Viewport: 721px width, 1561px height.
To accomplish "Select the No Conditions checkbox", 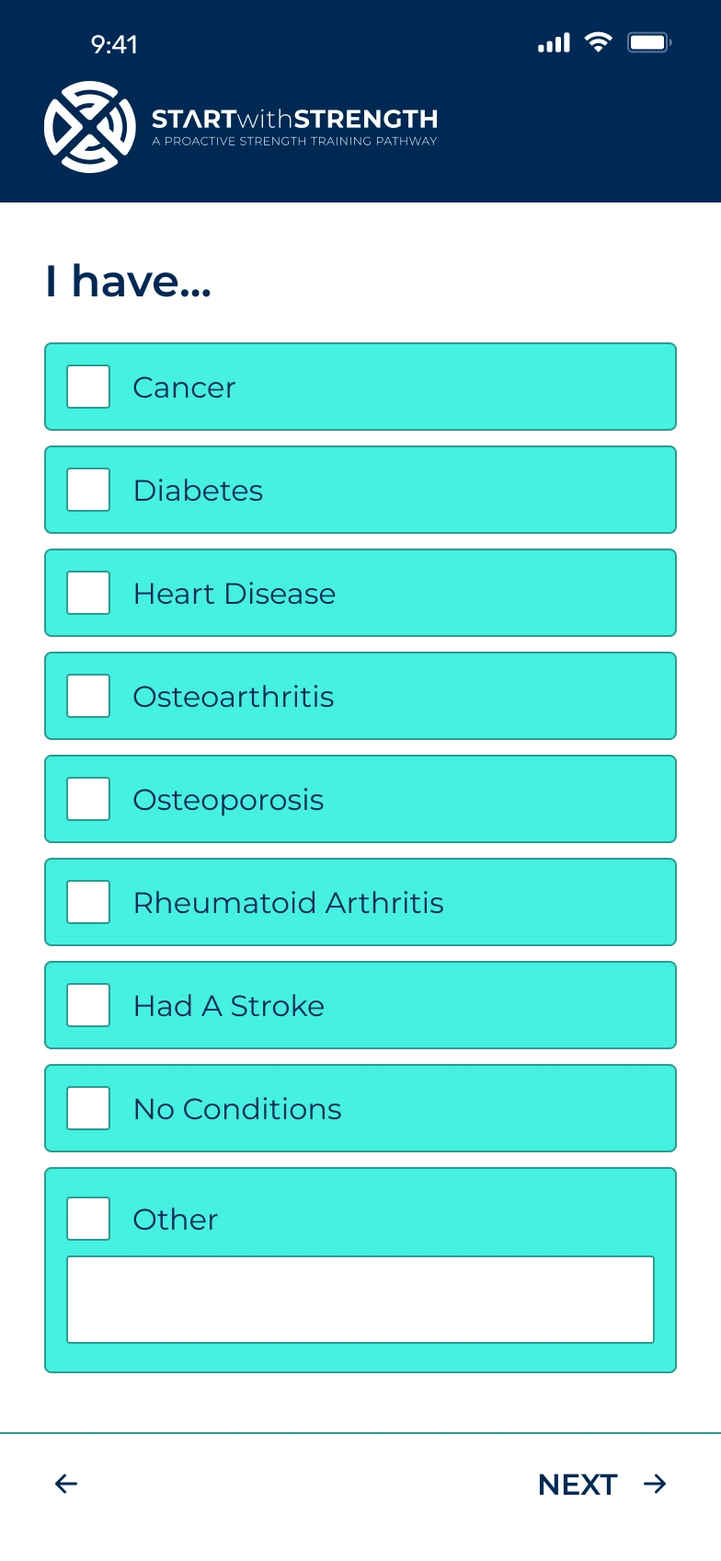I will click(x=88, y=1108).
